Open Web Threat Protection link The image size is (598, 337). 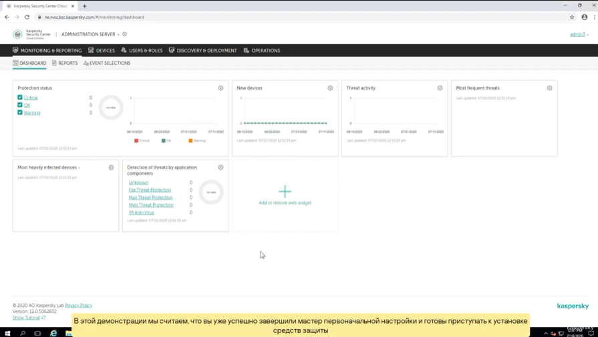(x=151, y=205)
